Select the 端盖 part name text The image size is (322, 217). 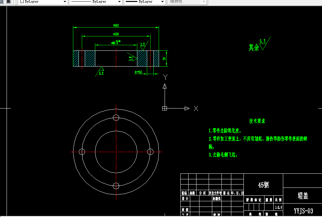[303, 196]
